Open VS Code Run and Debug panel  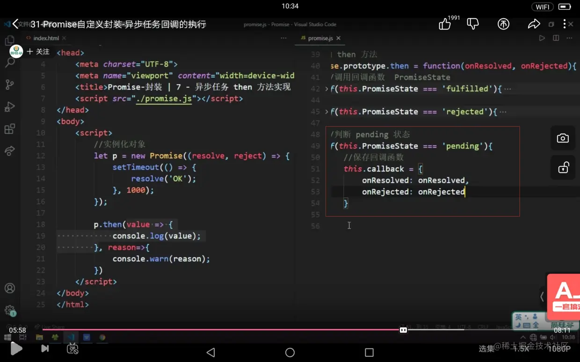tap(9, 106)
